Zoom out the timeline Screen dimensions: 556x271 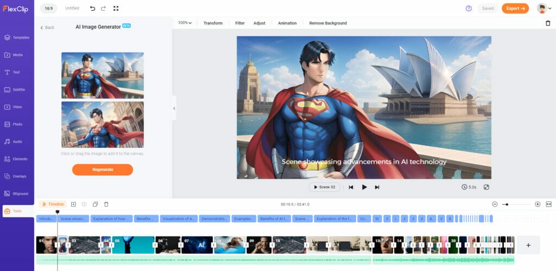coord(495,204)
